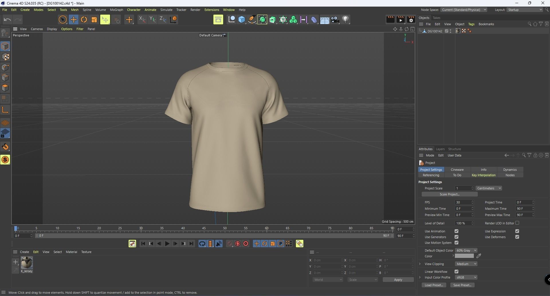Viewport: 550px width, 296px height.
Task: Open Input Color Profile sRGB dropdown
Action: [x=466, y=277]
